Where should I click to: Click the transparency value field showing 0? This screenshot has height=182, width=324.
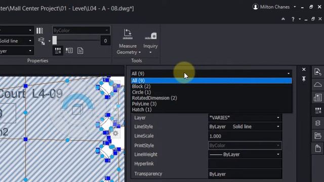(105, 41)
